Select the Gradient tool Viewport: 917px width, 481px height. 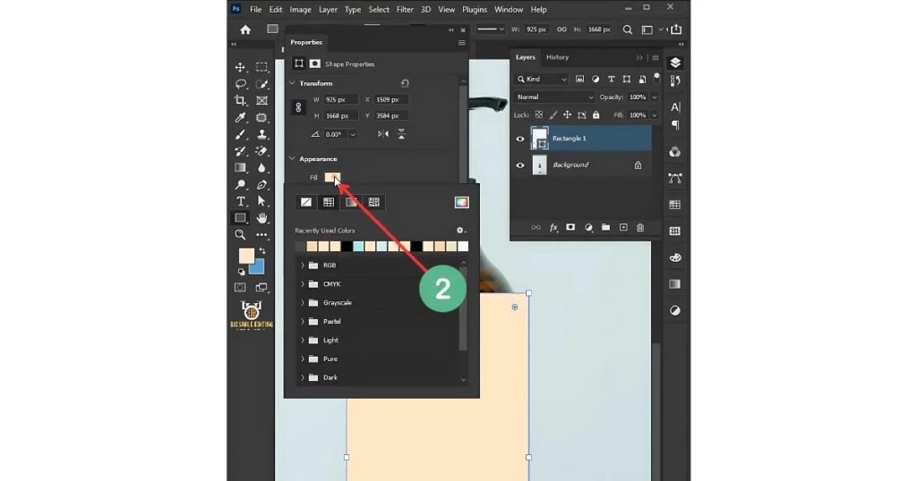click(x=240, y=168)
